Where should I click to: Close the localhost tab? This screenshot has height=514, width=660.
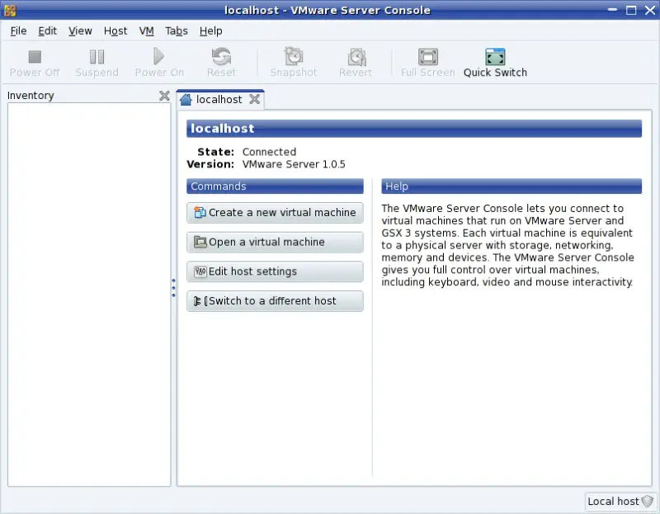(x=255, y=99)
